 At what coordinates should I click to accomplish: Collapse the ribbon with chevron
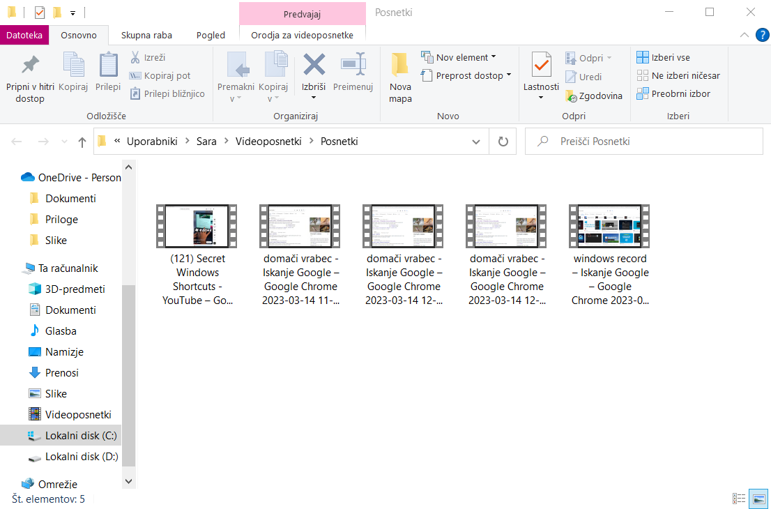[745, 35]
